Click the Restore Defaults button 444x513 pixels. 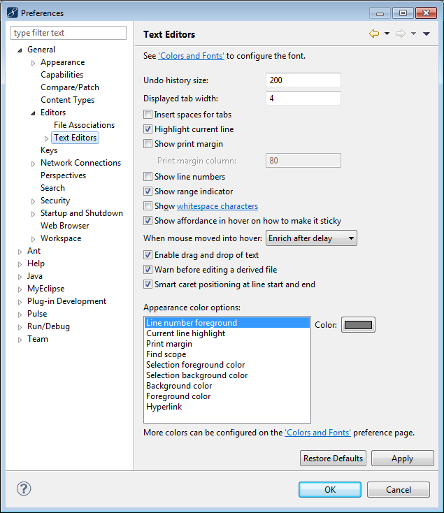click(333, 458)
